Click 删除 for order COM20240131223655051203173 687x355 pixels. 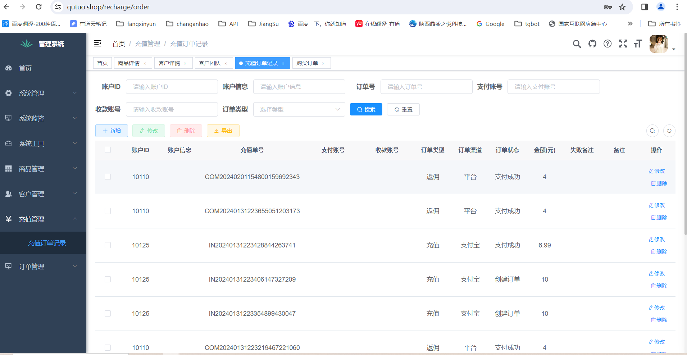(x=659, y=217)
